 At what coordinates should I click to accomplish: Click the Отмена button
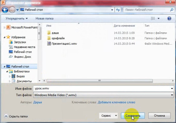pyautogui.click(x=159, y=116)
